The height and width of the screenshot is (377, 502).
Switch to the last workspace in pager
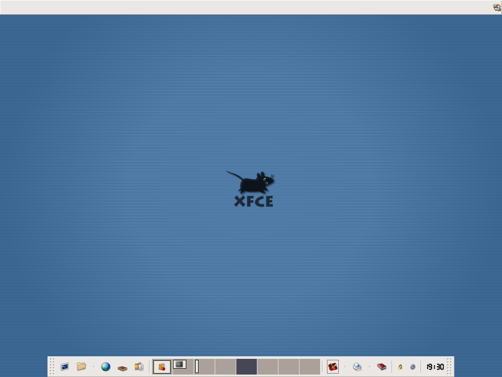click(310, 367)
